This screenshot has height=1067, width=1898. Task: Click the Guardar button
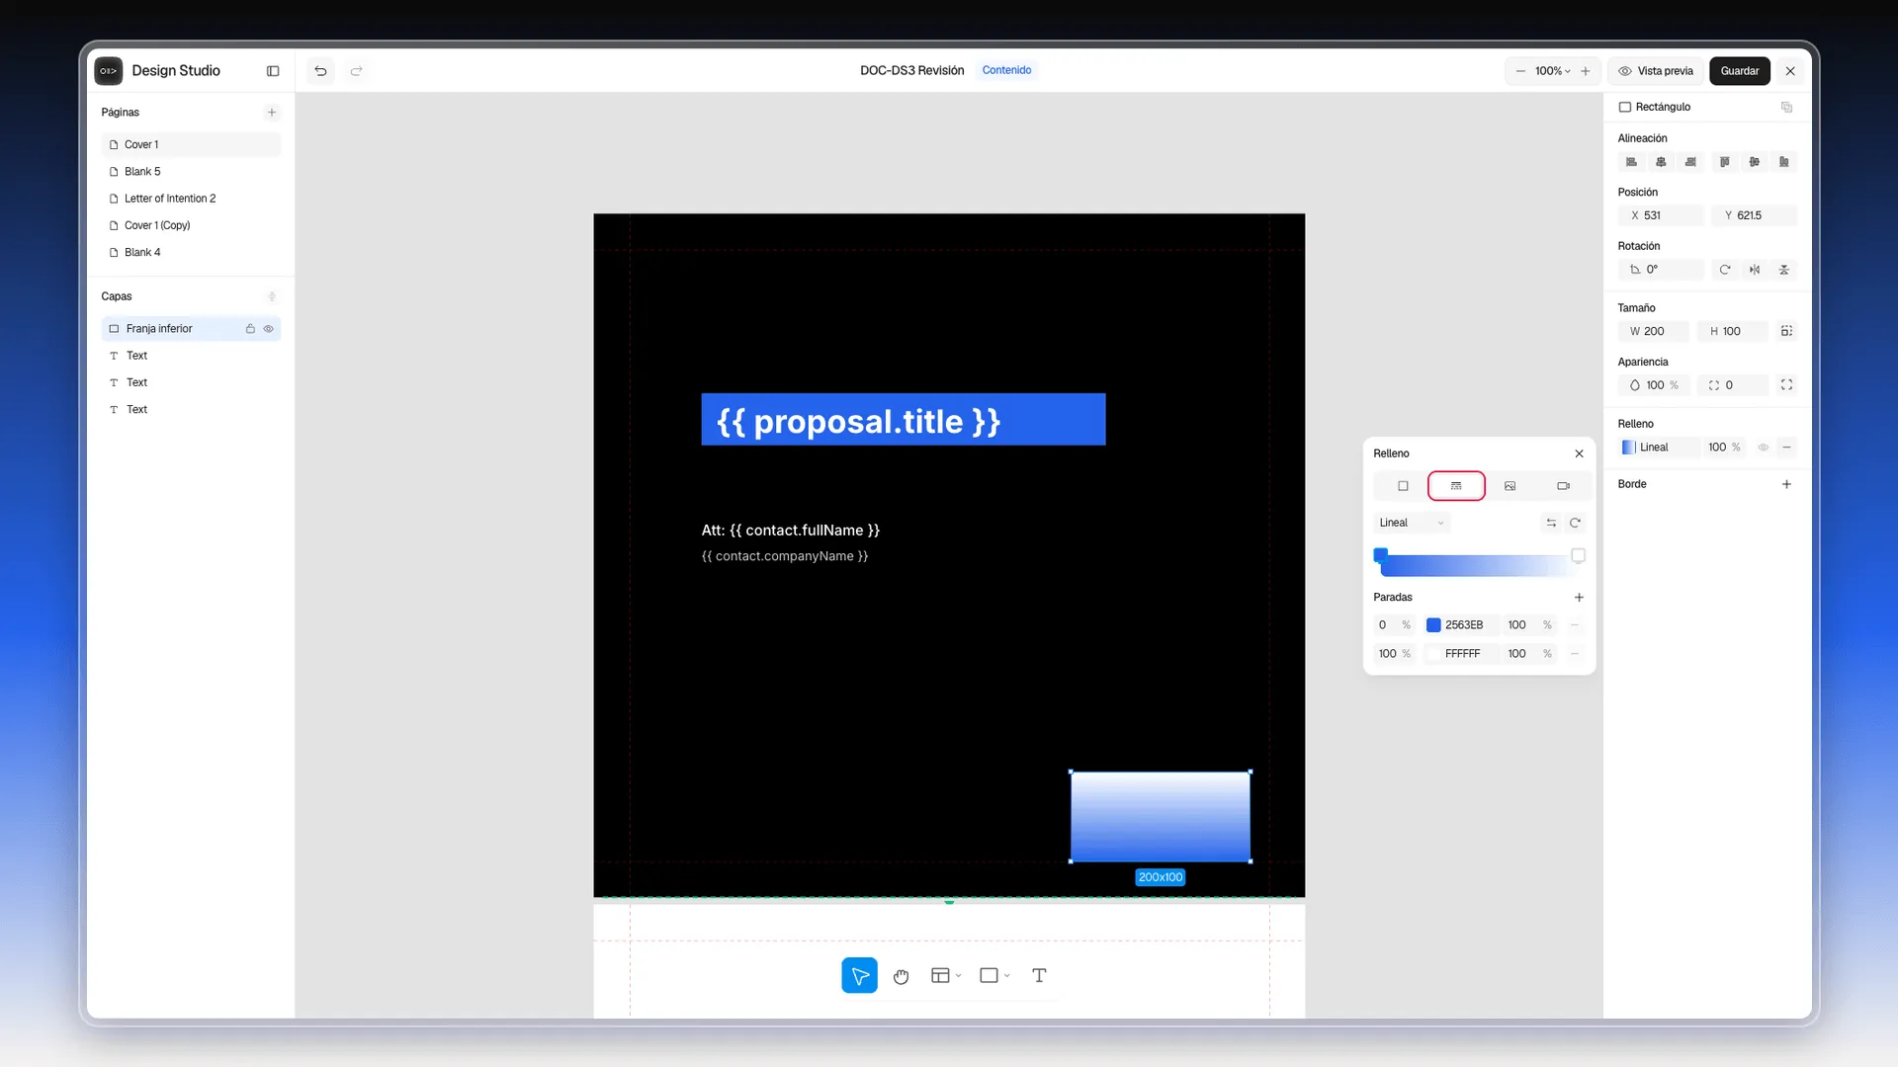click(1739, 71)
